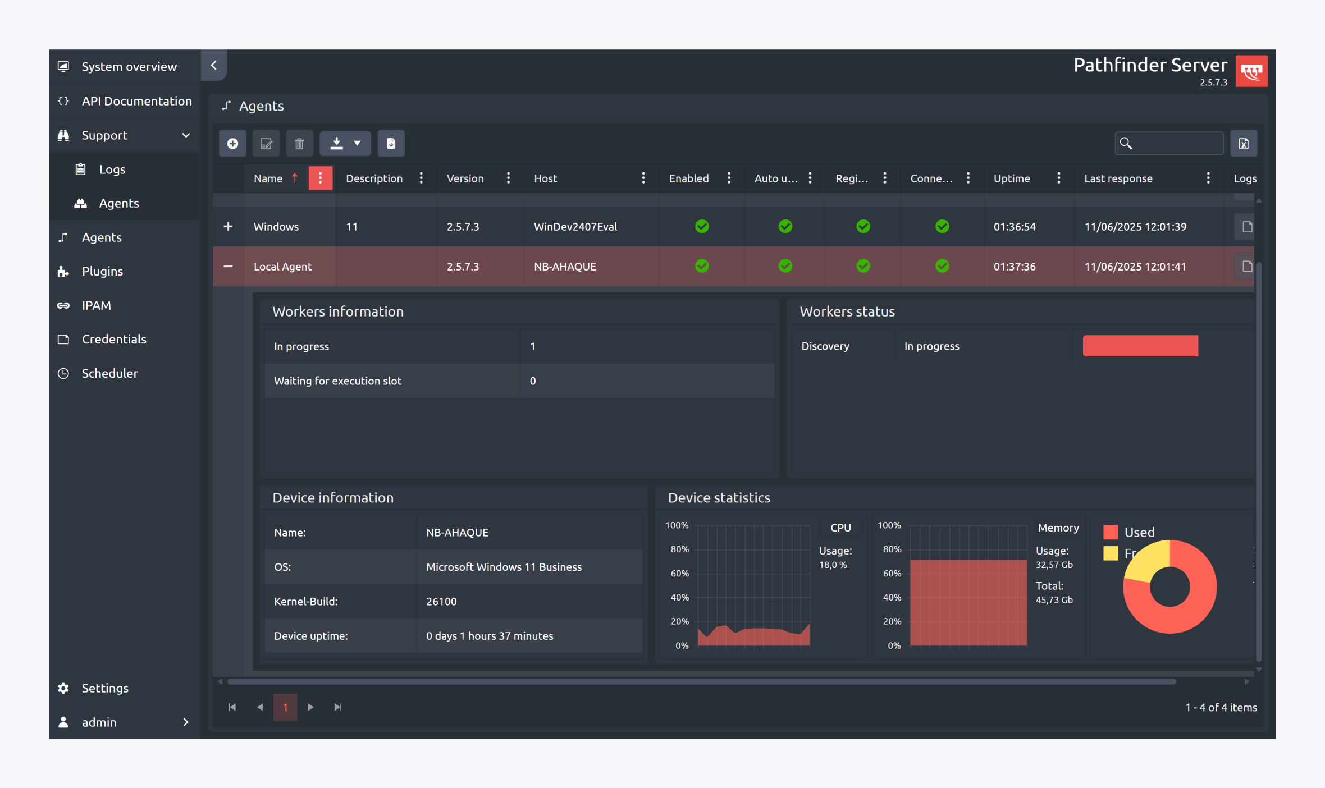Open logs icon for Windows agent row
The width and height of the screenshot is (1325, 788).
(x=1246, y=227)
